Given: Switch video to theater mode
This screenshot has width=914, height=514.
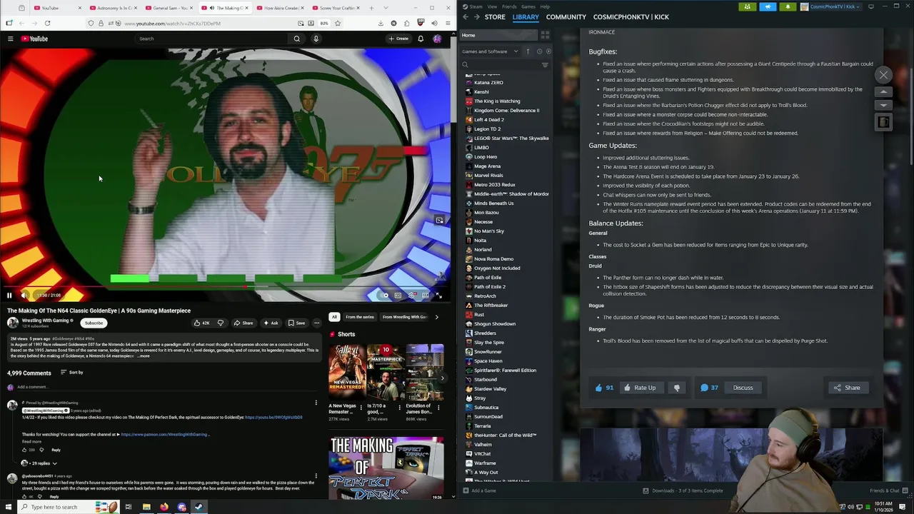Looking at the screenshot, I should click(425, 295).
